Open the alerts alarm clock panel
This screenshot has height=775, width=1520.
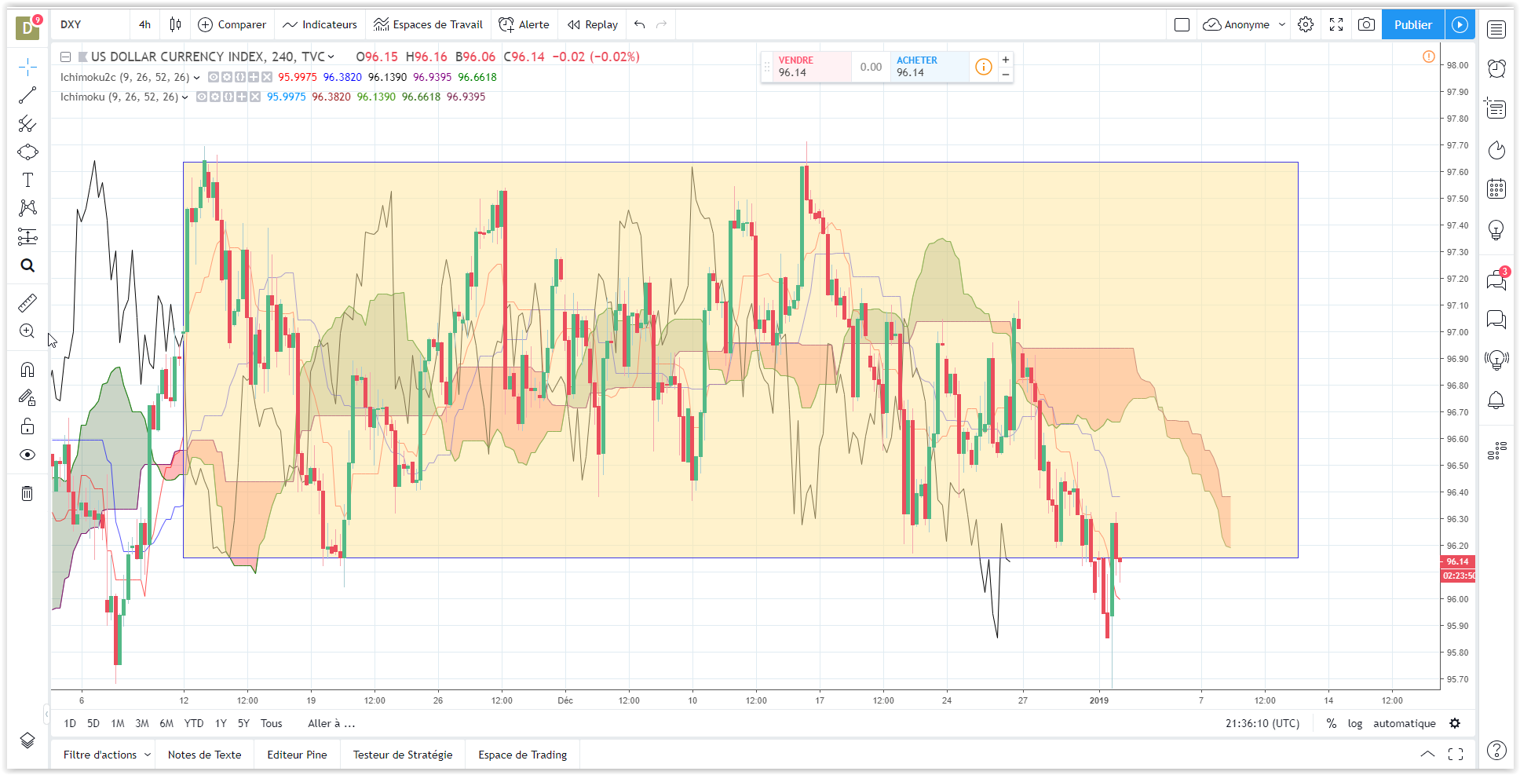(x=1496, y=68)
